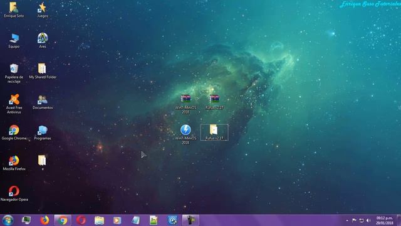Select the Win7-MiniOS 2018 Daemon Tools image
This screenshot has height=226, width=401.
185,134
